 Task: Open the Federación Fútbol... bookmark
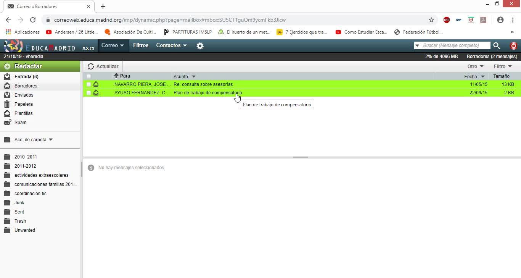(x=418, y=32)
